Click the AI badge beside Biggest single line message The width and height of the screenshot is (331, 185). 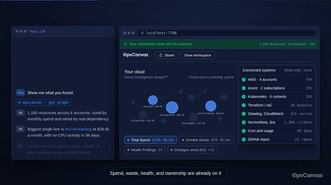pyautogui.click(x=20, y=129)
